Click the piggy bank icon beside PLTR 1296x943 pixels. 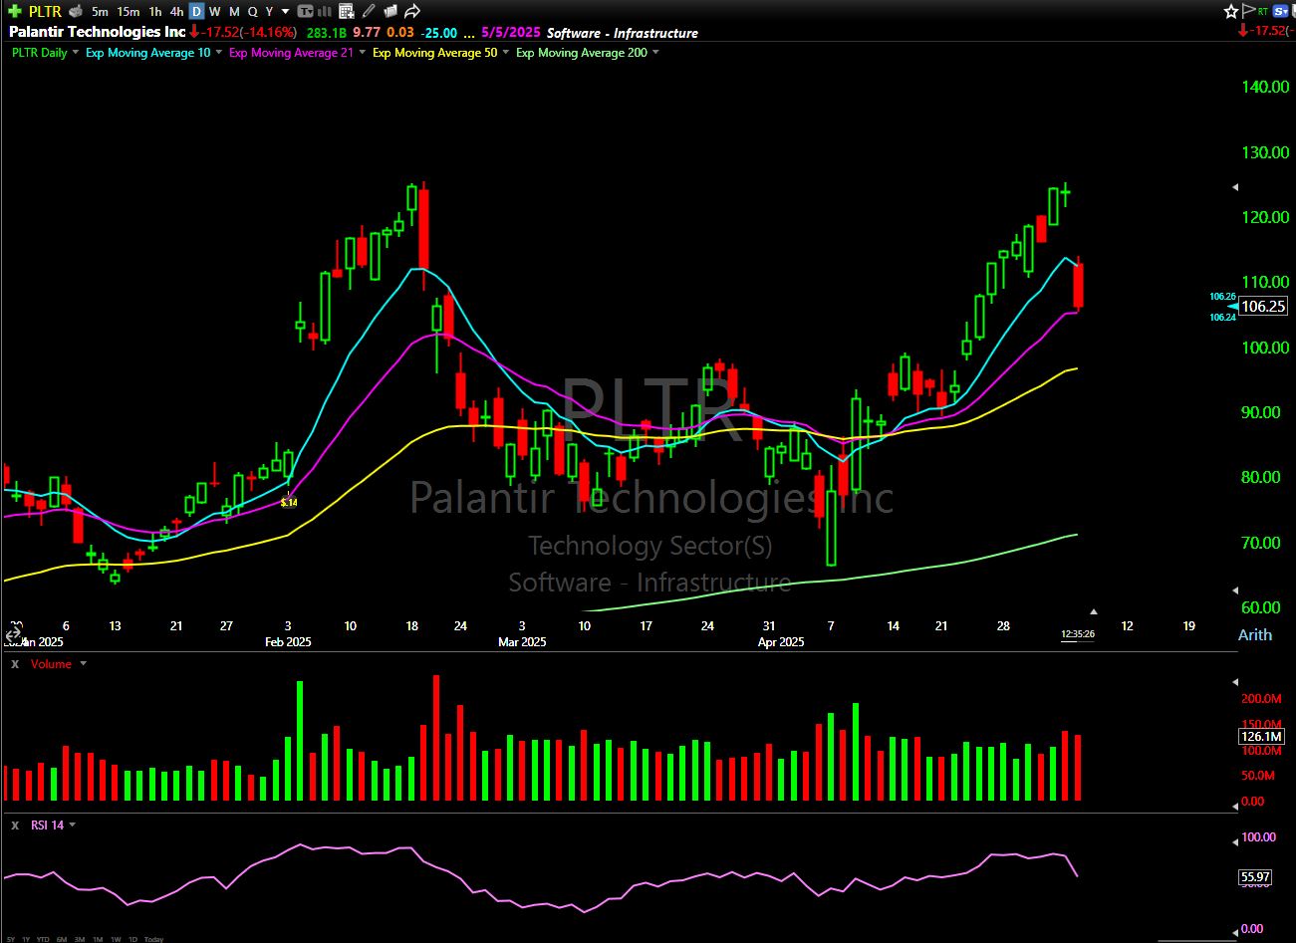coord(76,11)
